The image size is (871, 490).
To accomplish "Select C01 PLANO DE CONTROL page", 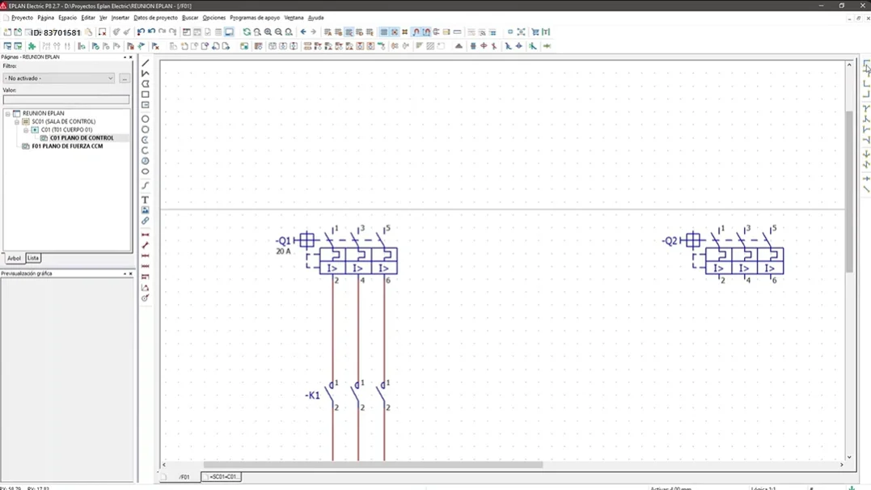I will coord(82,137).
